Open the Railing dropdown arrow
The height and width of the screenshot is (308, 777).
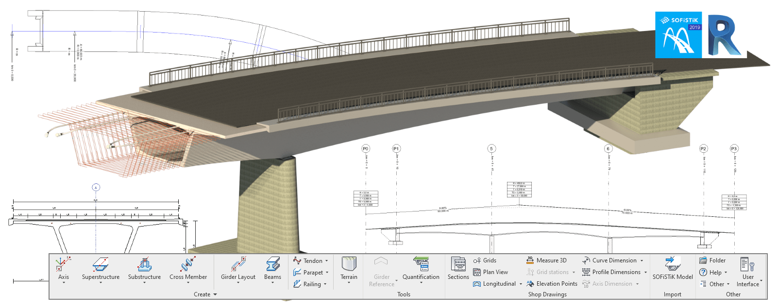click(x=325, y=284)
